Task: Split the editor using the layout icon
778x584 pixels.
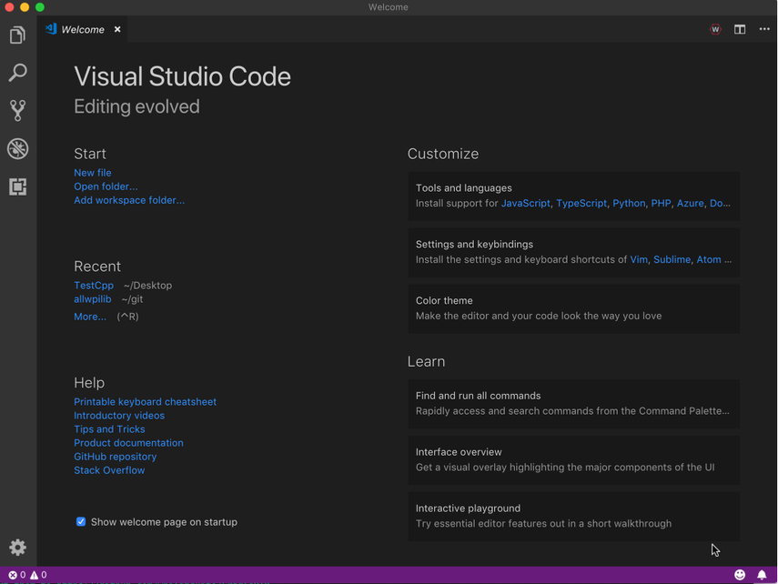Action: [x=740, y=29]
